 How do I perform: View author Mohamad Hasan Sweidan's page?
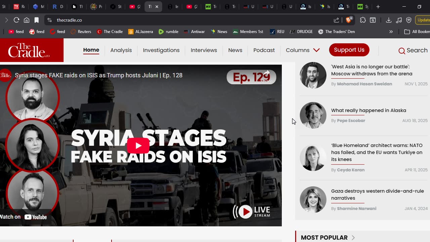(x=364, y=84)
